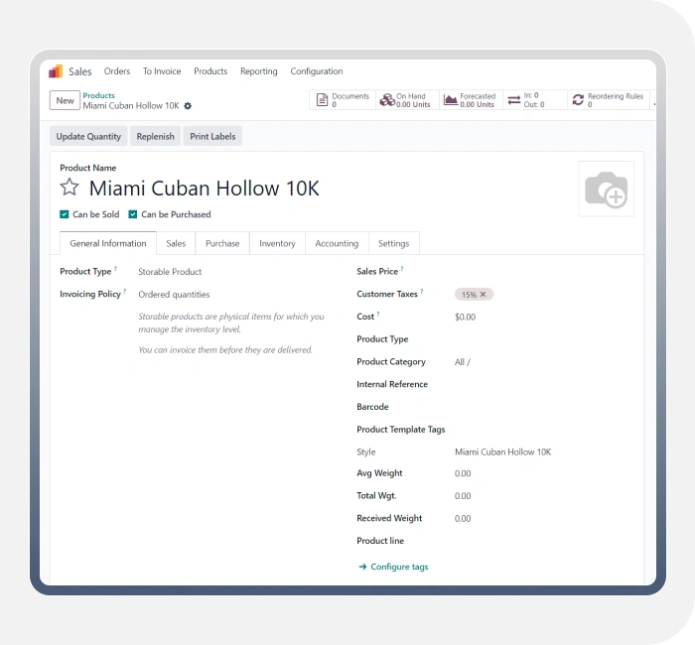
Task: Open the Orders menu
Action: [117, 71]
